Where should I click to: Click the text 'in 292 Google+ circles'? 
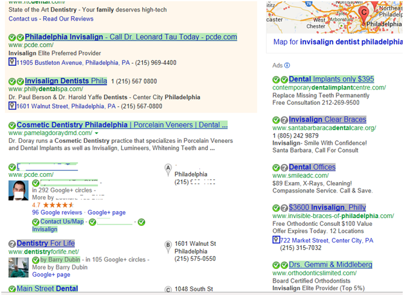(62, 190)
